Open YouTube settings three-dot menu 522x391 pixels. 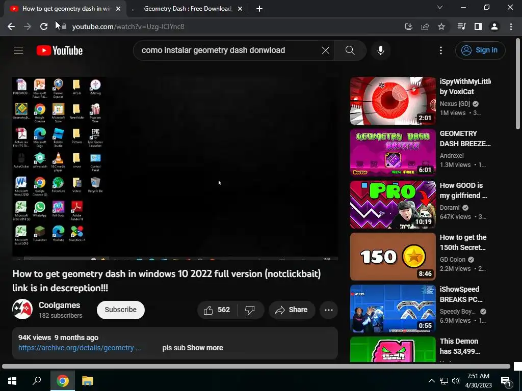pyautogui.click(x=441, y=50)
